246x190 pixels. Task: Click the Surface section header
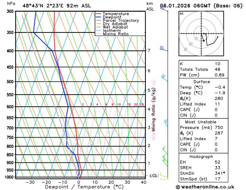pos(201,82)
